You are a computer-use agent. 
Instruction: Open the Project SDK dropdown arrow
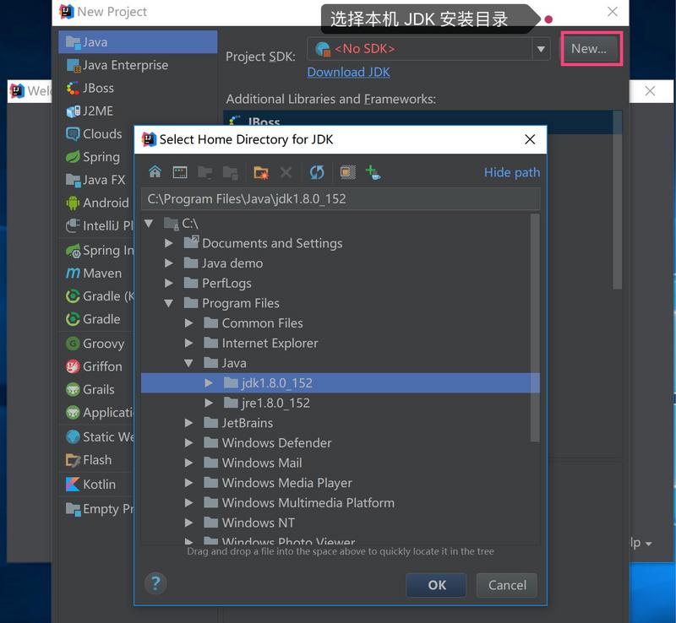541,49
